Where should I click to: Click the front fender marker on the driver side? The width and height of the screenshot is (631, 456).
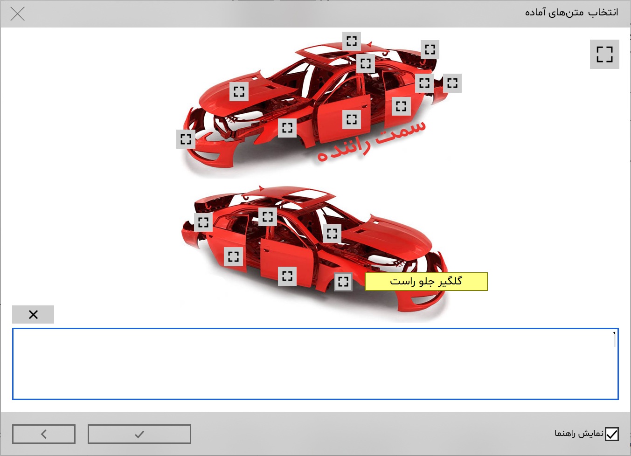coord(287,127)
